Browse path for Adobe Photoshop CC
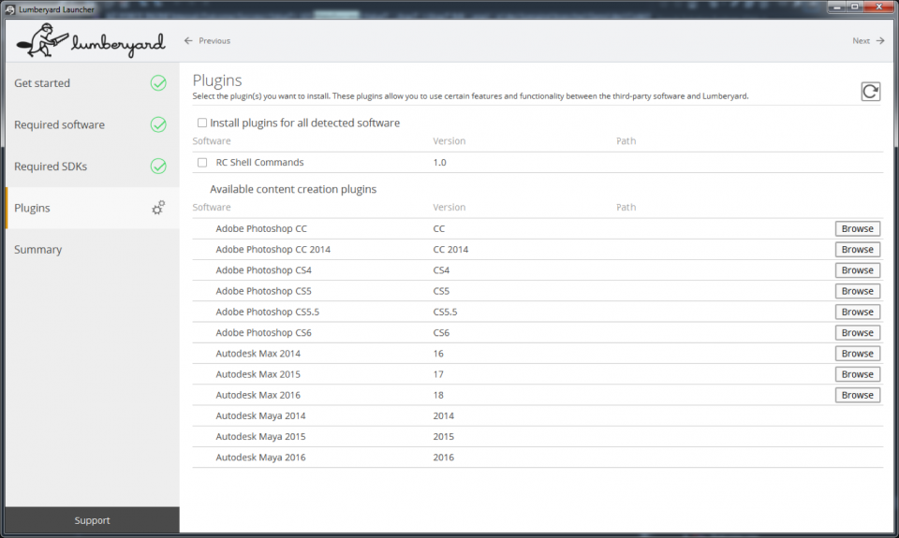The height and width of the screenshot is (538, 899). (857, 228)
